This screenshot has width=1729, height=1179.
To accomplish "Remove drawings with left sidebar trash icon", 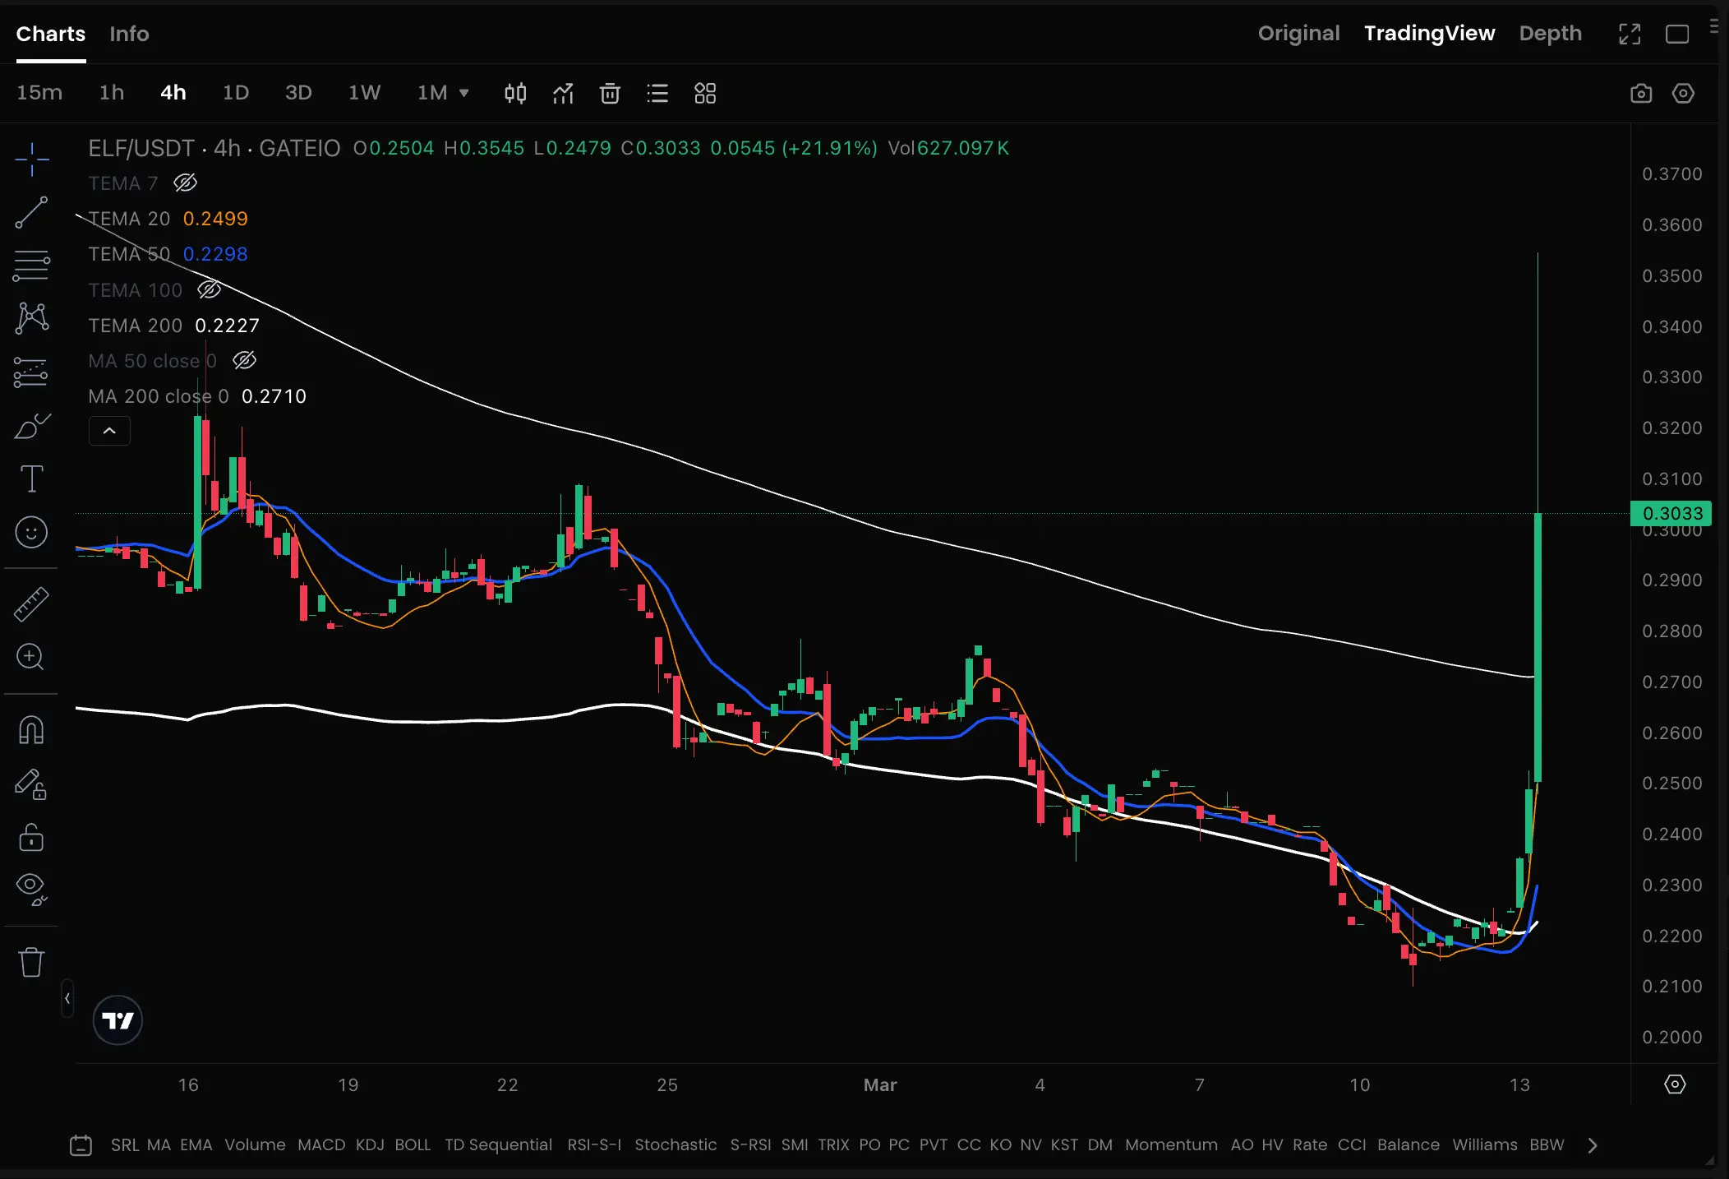I will coord(31,962).
